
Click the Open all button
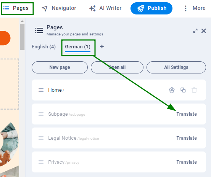[x=117, y=67]
